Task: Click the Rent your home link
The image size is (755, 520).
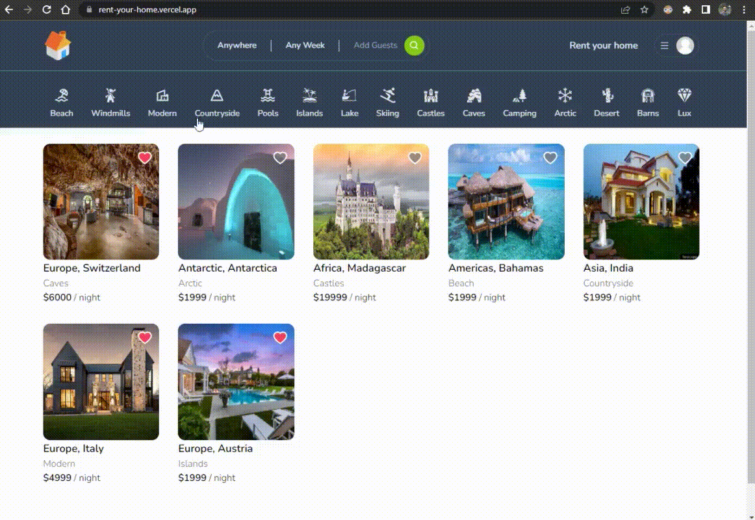Action: pos(604,45)
